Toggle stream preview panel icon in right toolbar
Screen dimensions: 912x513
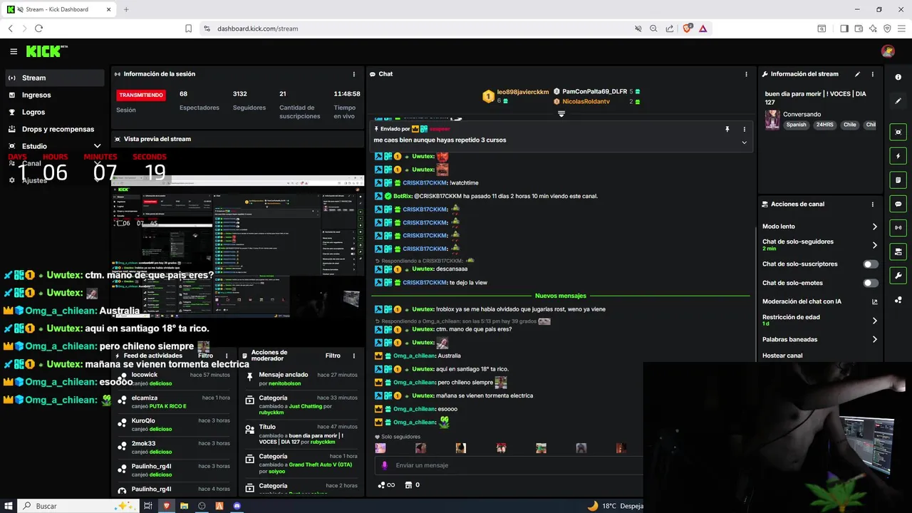click(x=898, y=133)
